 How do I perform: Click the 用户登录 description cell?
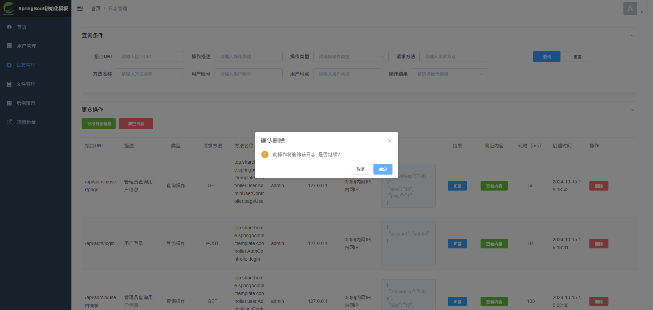(x=134, y=243)
